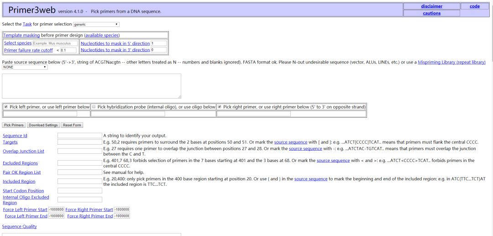
Task: Open the Included Region link
Action: [x=19, y=181]
